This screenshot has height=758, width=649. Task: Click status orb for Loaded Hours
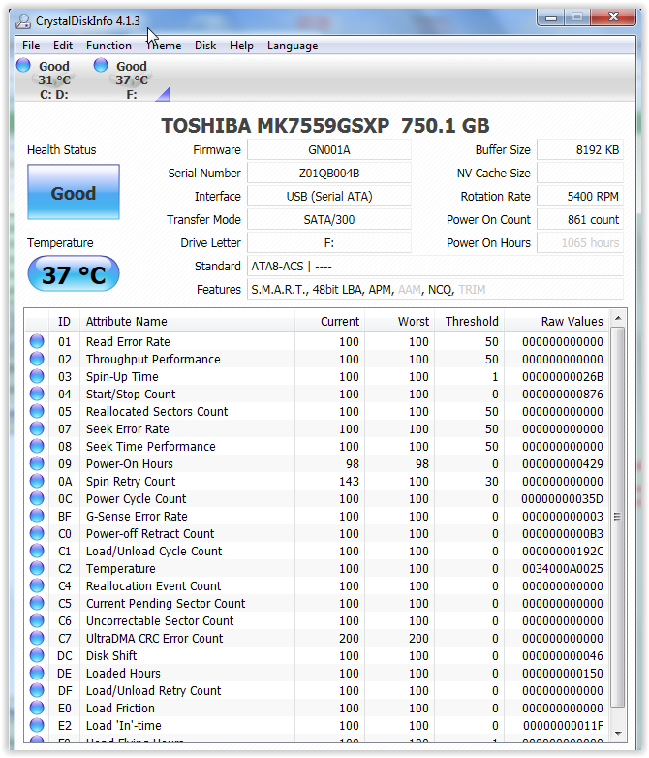37,673
